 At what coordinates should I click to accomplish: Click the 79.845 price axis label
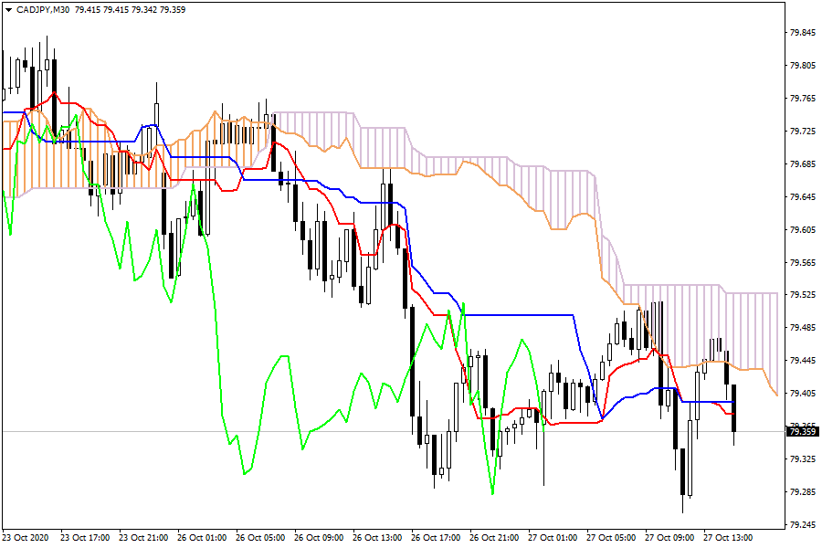pyautogui.click(x=802, y=33)
